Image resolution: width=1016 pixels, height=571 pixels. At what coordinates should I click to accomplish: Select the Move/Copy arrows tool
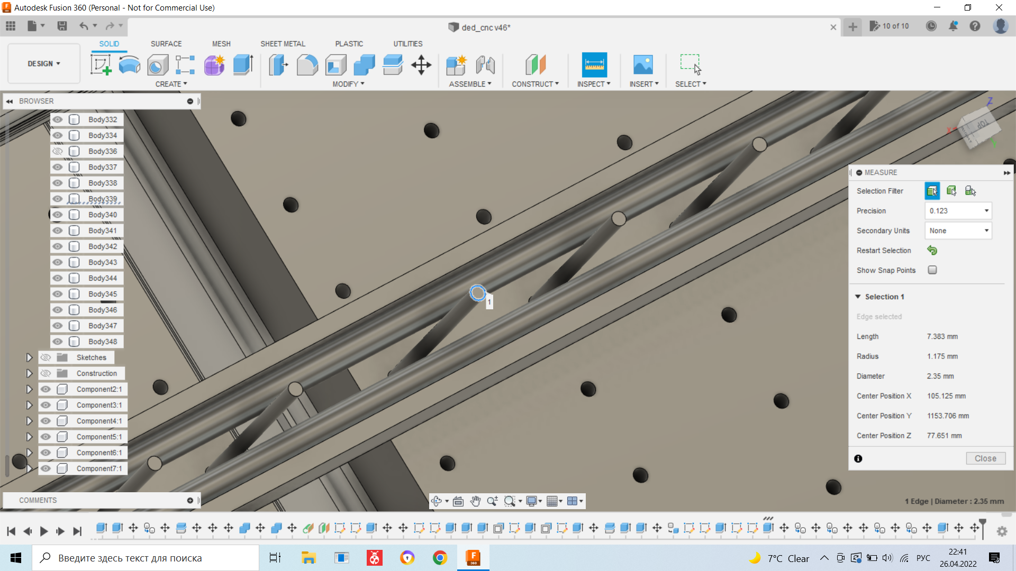(421, 65)
